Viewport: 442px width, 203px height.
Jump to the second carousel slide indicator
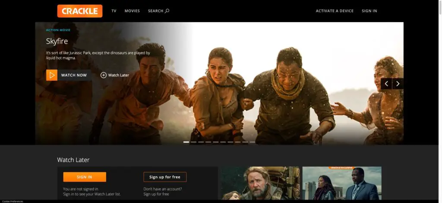(193, 142)
